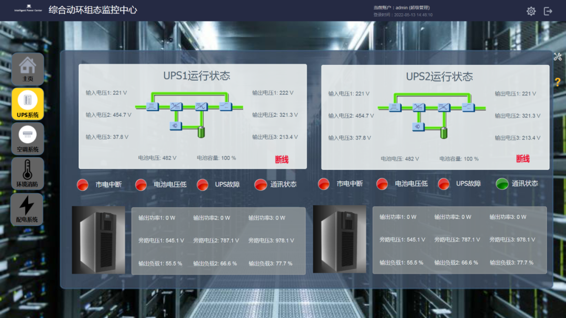Toggle the 市电中断 indicator under UPS1
566x318 pixels.
tap(83, 184)
